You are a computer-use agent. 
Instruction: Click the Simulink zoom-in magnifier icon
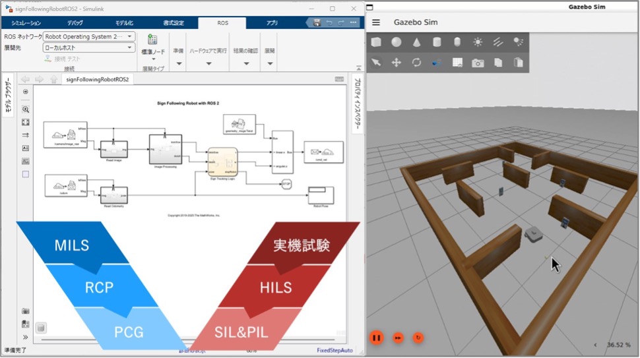[26, 109]
